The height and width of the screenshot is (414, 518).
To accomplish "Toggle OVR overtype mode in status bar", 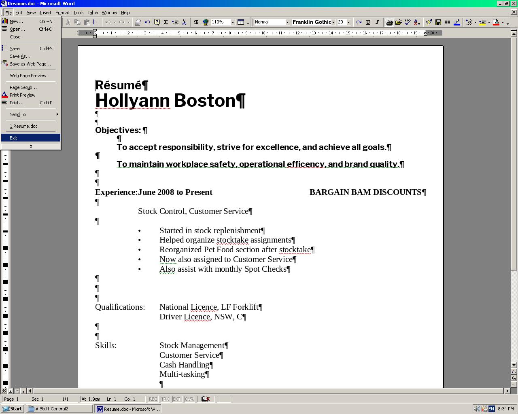I will 189,399.
